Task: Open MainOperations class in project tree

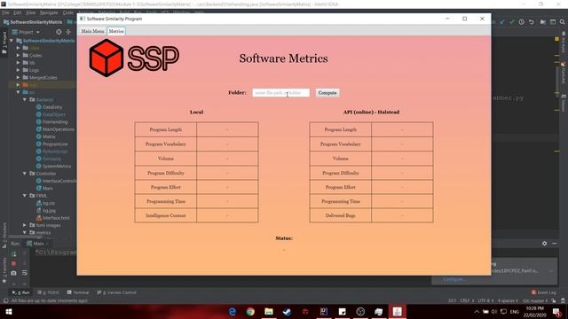Action: [x=58, y=129]
